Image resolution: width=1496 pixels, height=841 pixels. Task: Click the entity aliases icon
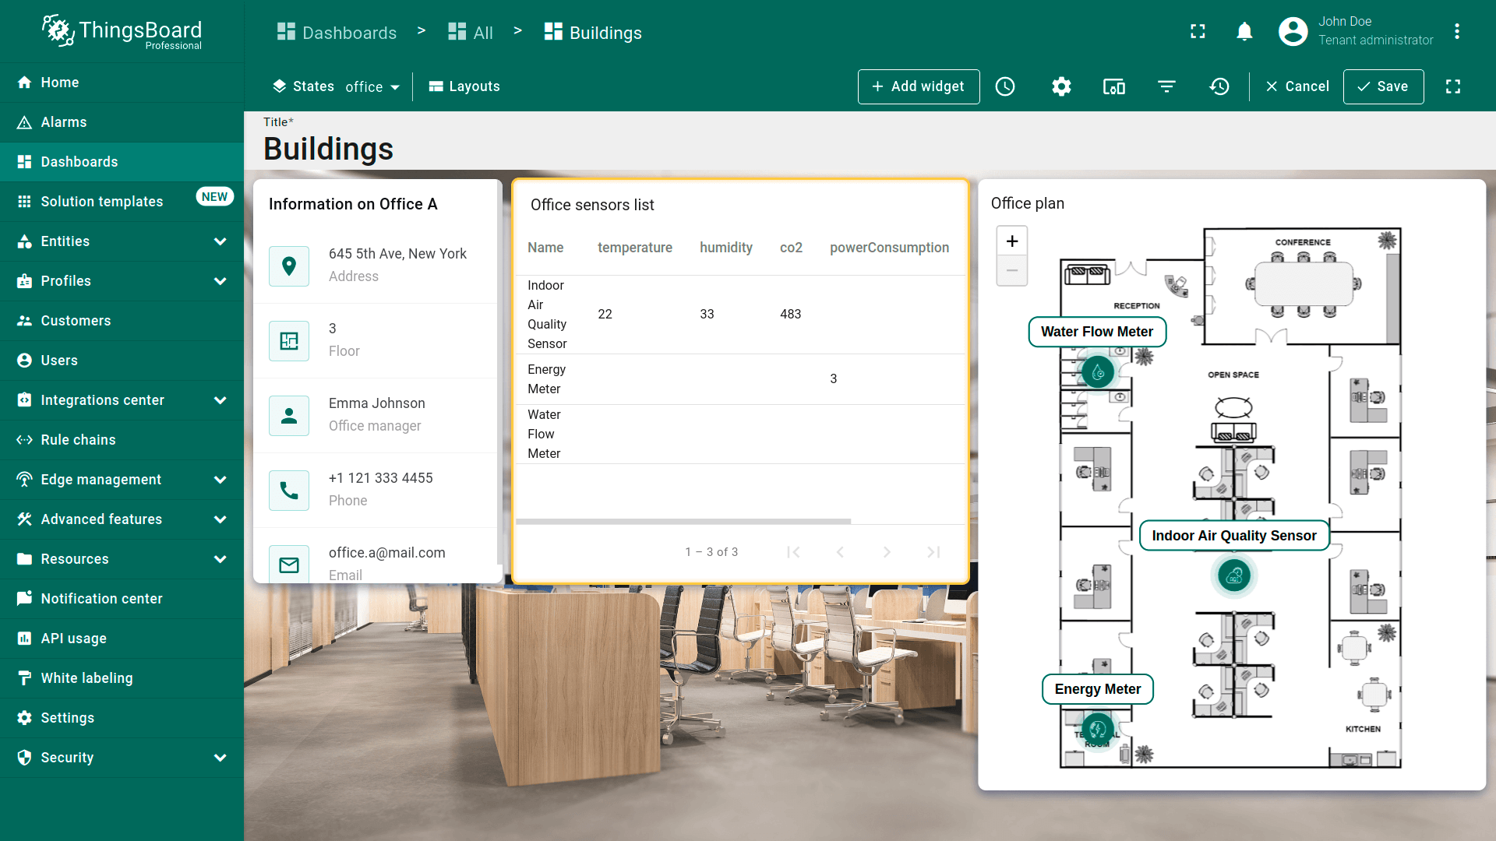(x=1113, y=86)
